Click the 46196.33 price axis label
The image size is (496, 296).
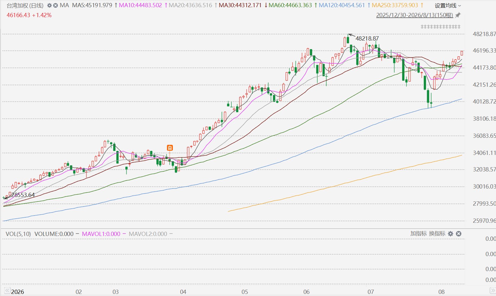click(x=484, y=50)
